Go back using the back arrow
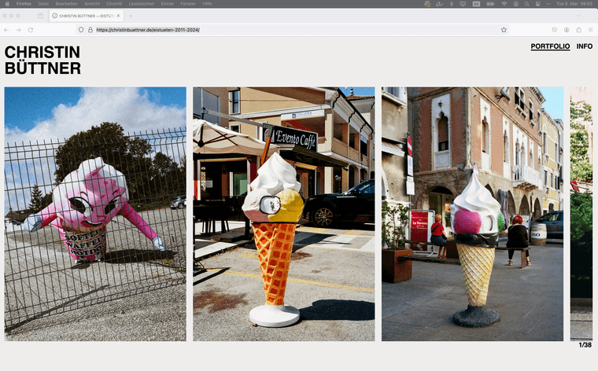 [x=7, y=30]
